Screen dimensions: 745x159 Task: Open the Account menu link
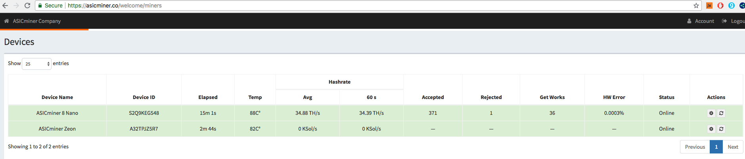pos(704,21)
